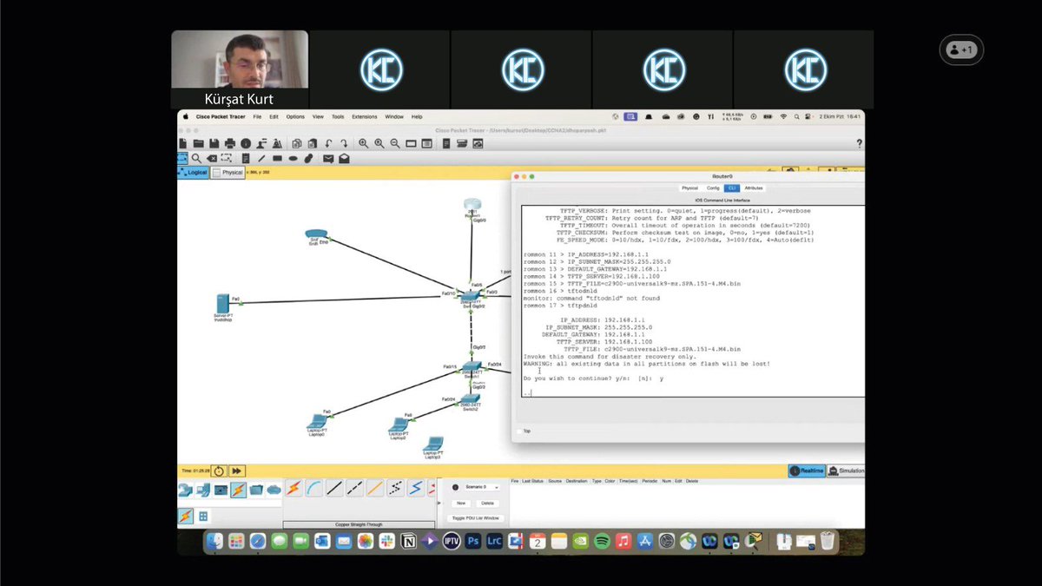Switch to Realtime mode
This screenshot has height=586, width=1042.
807,470
